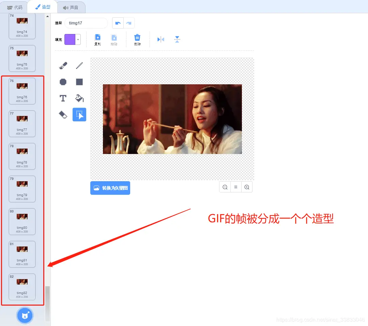Select costume thumbnail timg82

coord(22,287)
